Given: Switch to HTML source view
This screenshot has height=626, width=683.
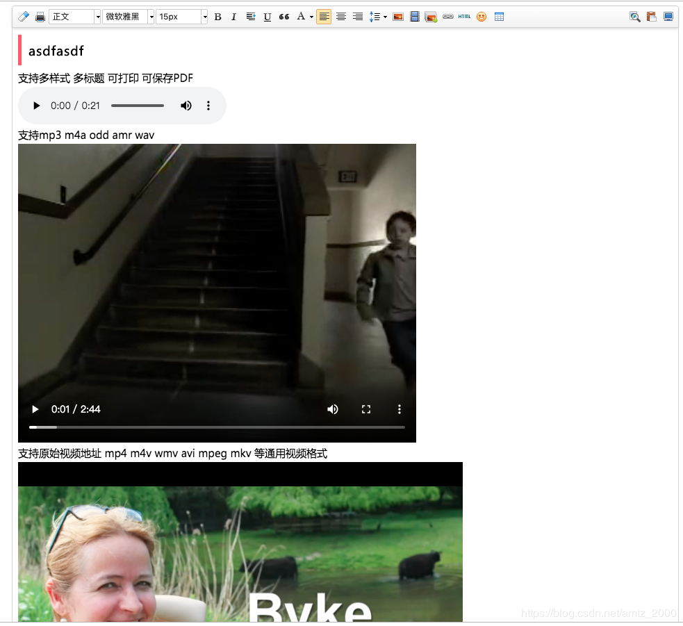Looking at the screenshot, I should pos(464,17).
